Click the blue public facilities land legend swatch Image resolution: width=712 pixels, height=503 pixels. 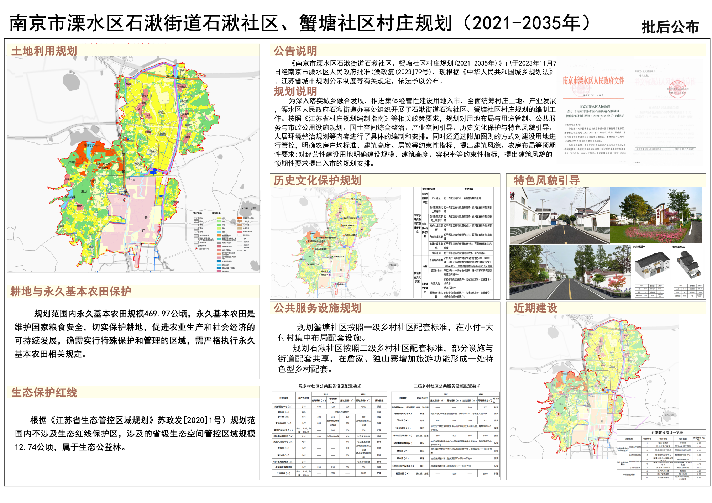(219, 261)
